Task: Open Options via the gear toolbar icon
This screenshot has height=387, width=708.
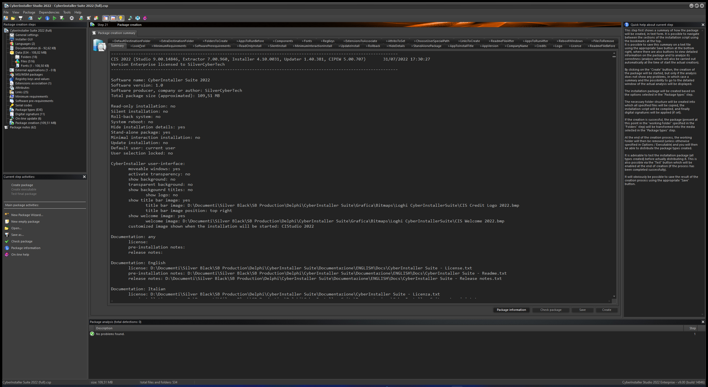Action: click(x=72, y=18)
